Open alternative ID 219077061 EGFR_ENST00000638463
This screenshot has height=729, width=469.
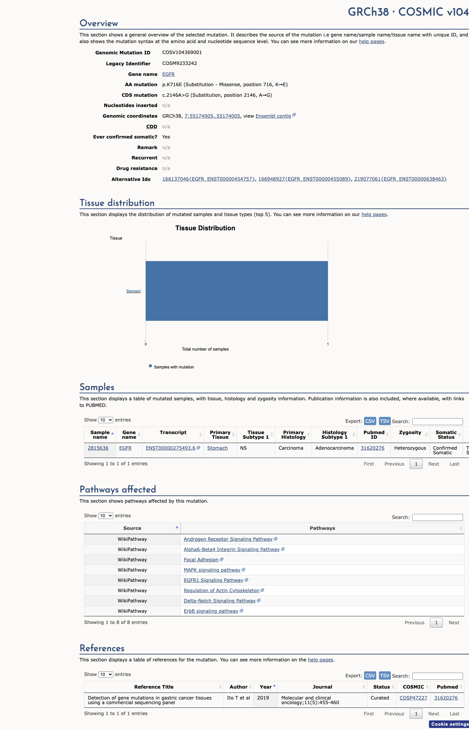point(400,179)
